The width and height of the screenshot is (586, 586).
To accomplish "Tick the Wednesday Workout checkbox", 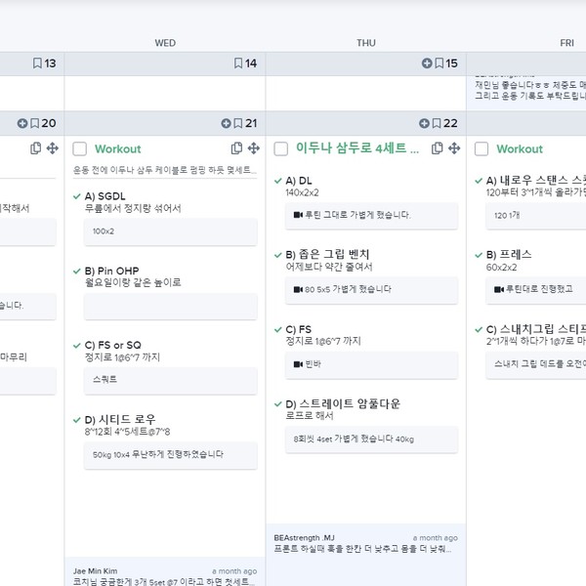I will (80, 148).
